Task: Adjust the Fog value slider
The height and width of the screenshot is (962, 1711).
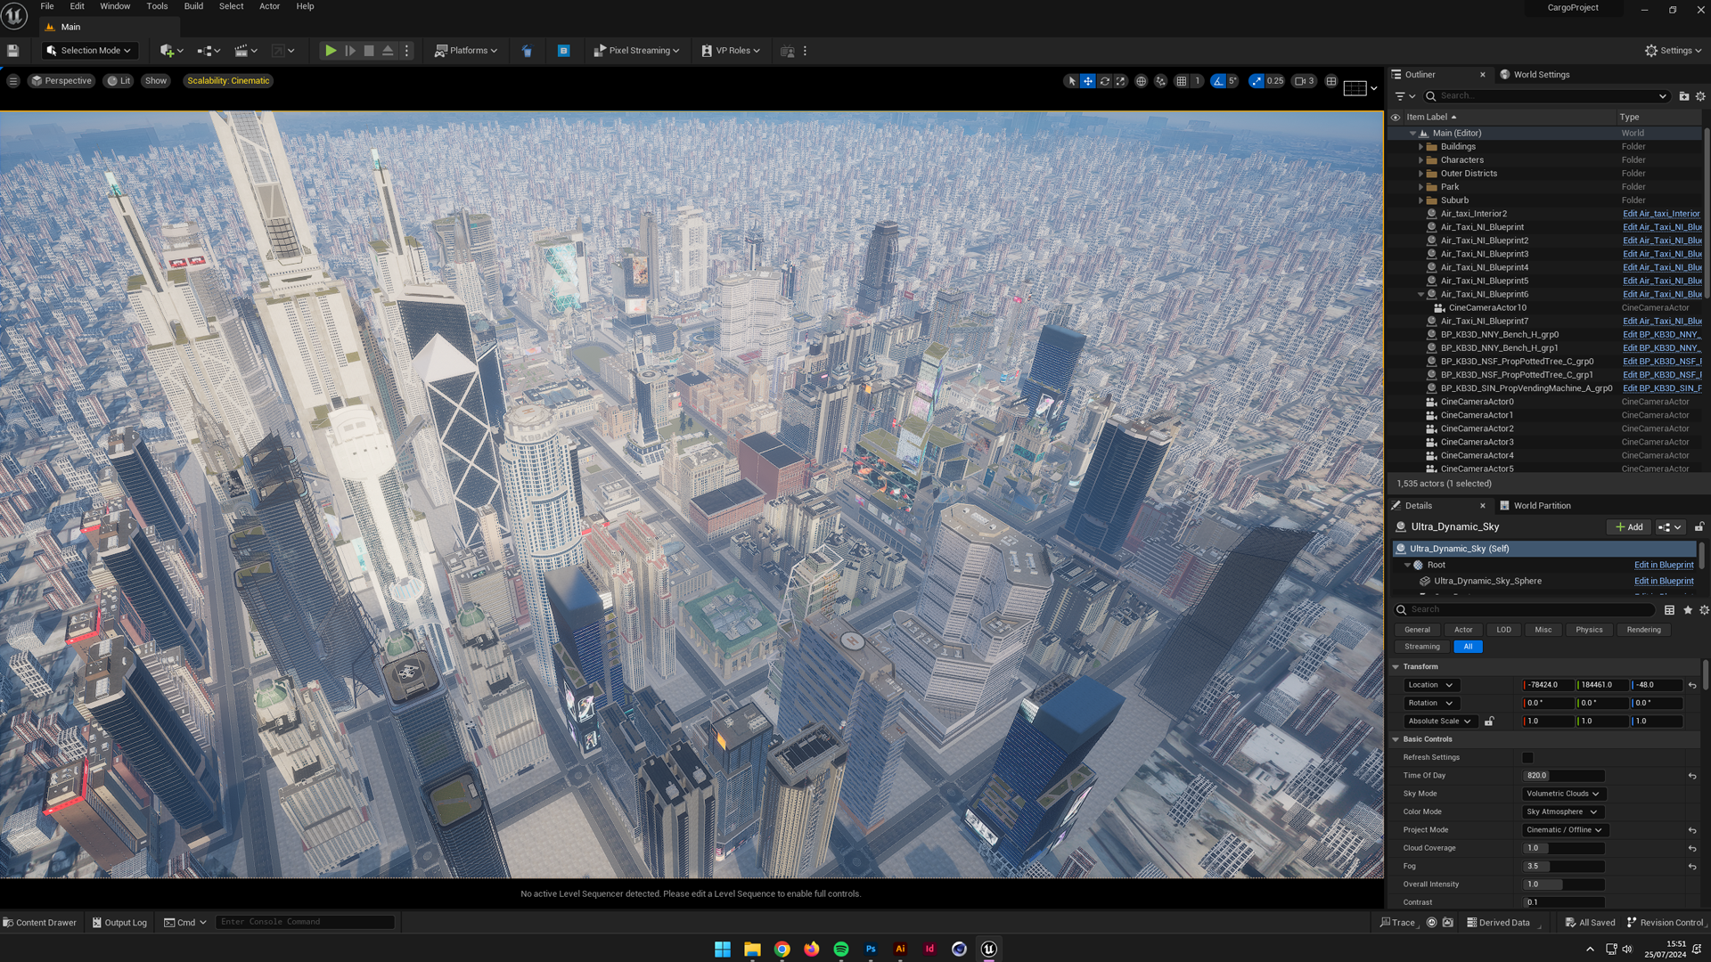Action: click(x=1564, y=867)
